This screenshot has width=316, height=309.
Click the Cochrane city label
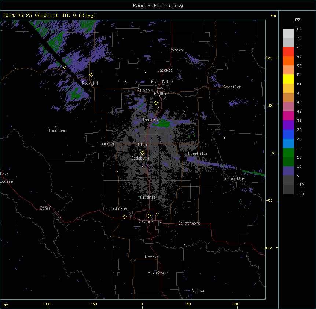(118, 208)
